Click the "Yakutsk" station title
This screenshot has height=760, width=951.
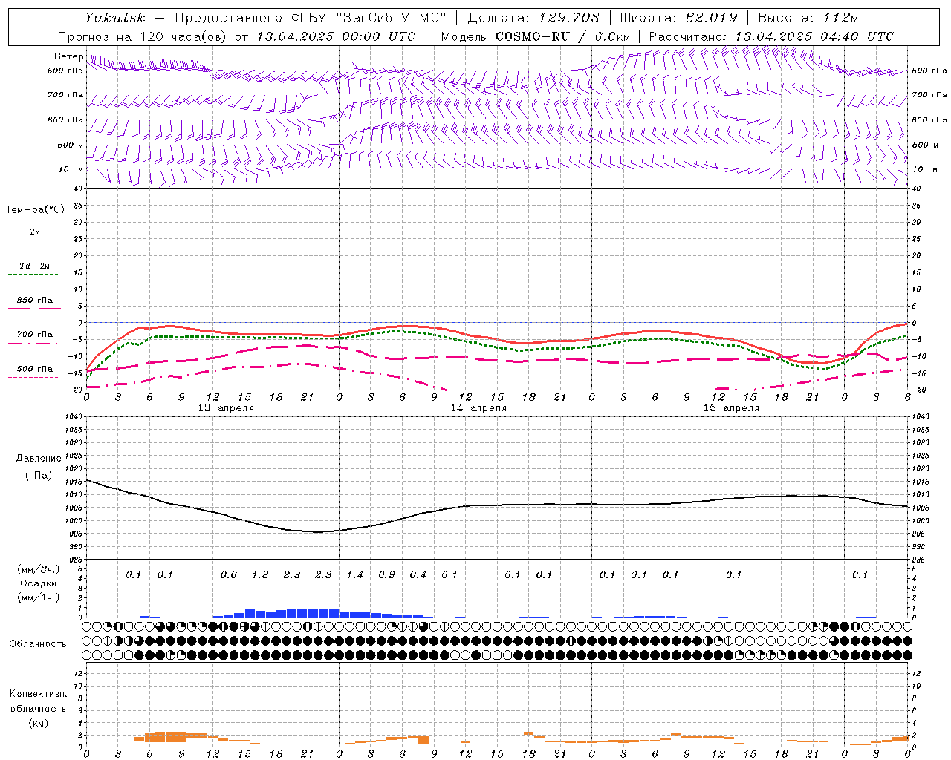pyautogui.click(x=115, y=18)
